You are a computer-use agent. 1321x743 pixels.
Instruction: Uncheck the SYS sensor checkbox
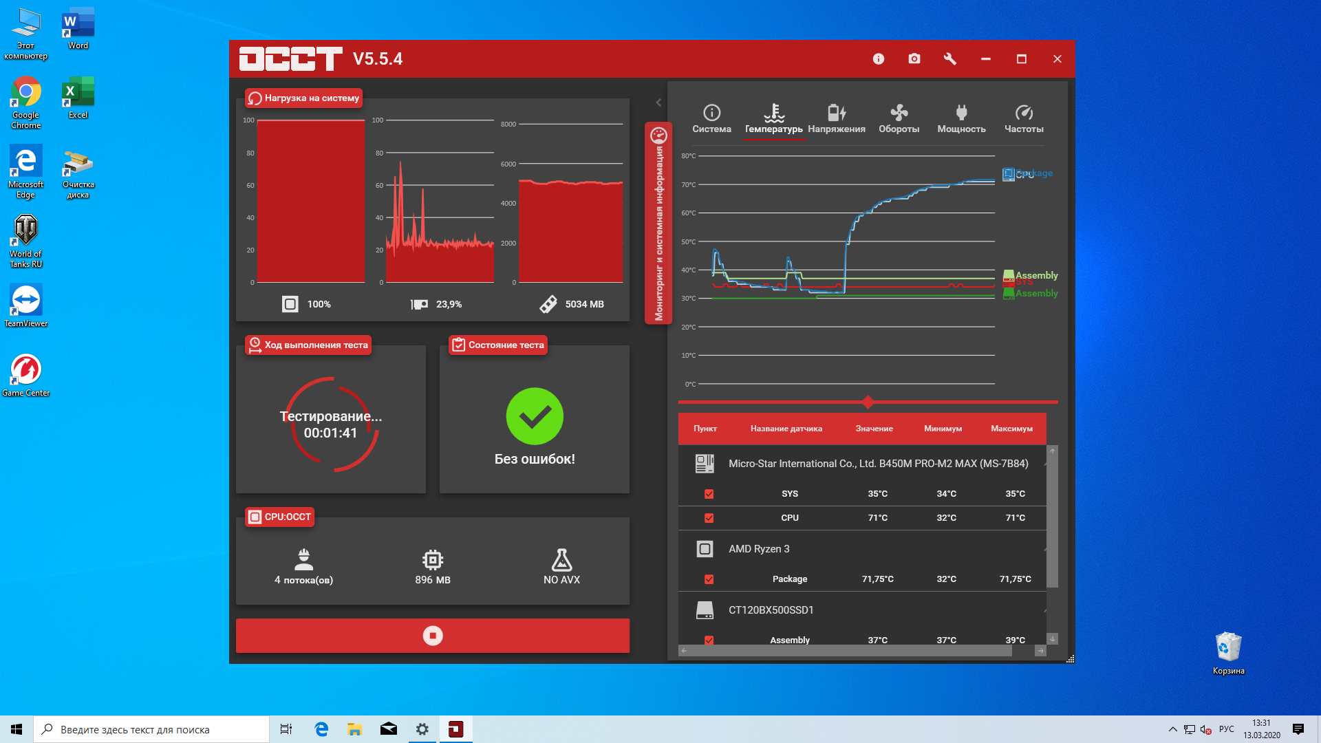[x=709, y=494]
